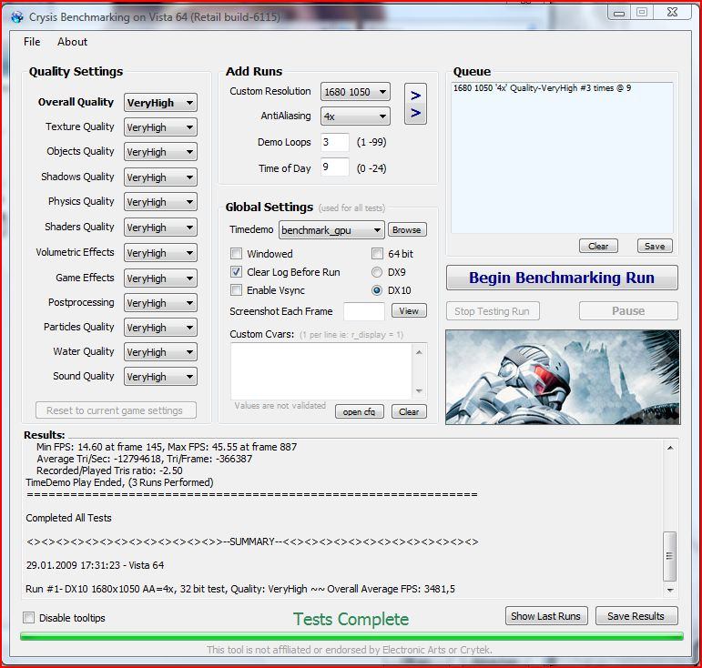Save the Queue list
Image resolution: width=702 pixels, height=668 pixels.
click(x=655, y=246)
